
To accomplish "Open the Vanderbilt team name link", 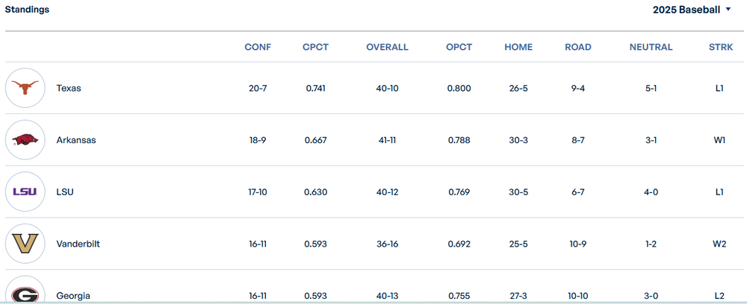I will (x=78, y=244).
